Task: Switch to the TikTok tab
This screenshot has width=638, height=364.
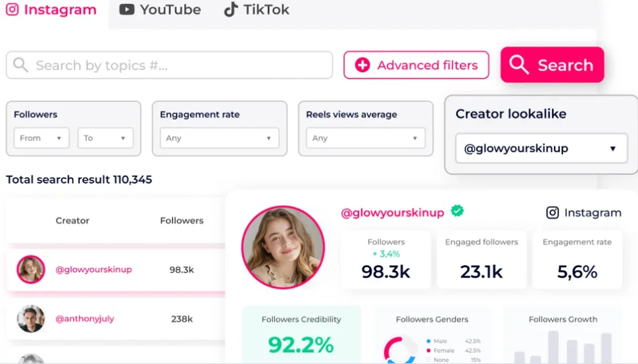Action: click(x=257, y=9)
